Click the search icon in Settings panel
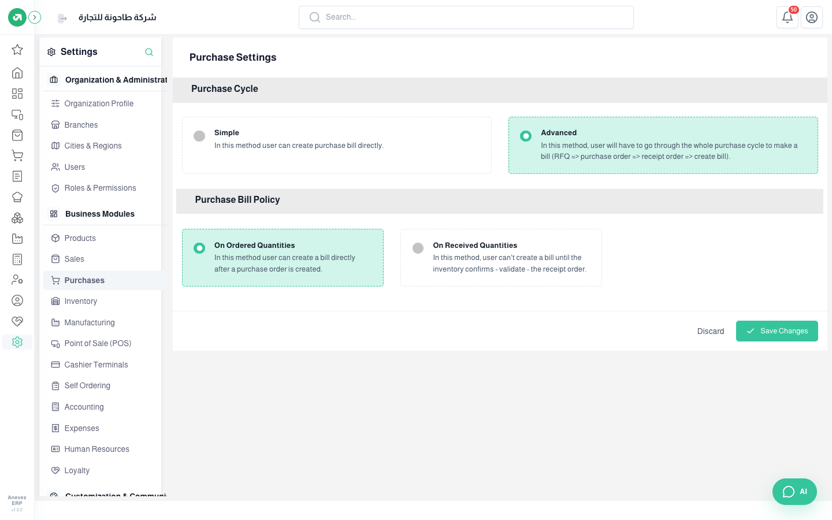 (149, 52)
